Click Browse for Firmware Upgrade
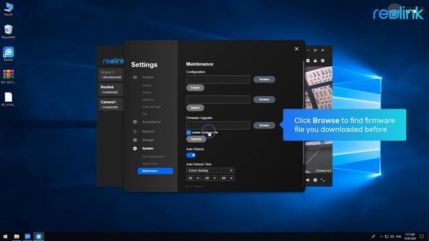This screenshot has height=241, width=429. coord(264,125)
